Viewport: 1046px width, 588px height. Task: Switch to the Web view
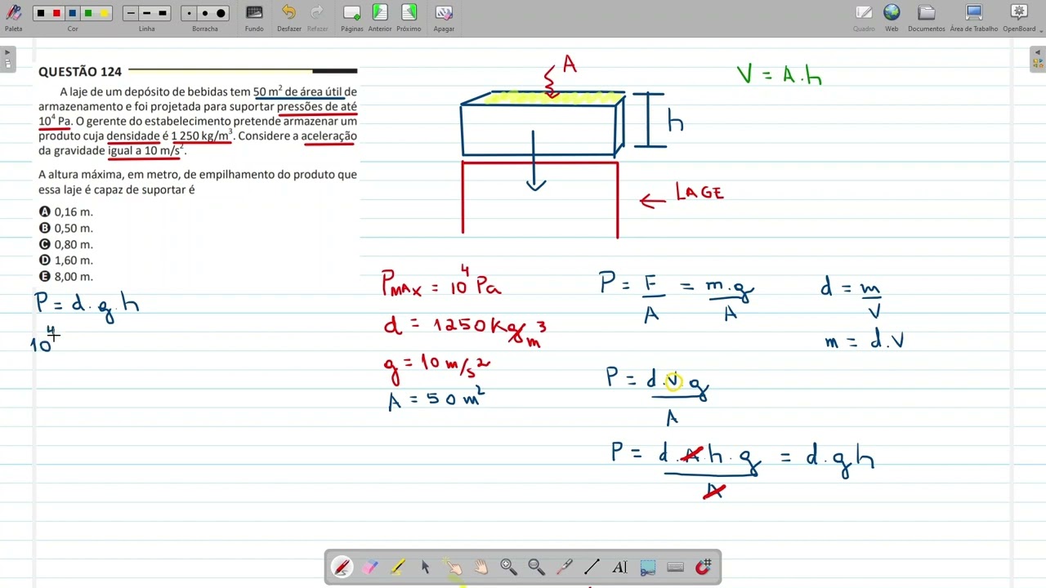(892, 17)
